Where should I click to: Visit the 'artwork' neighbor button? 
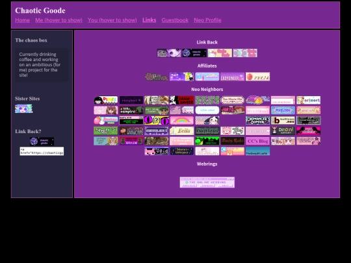309,100
